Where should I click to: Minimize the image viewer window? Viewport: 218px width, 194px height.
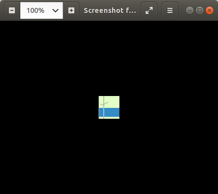point(190,10)
